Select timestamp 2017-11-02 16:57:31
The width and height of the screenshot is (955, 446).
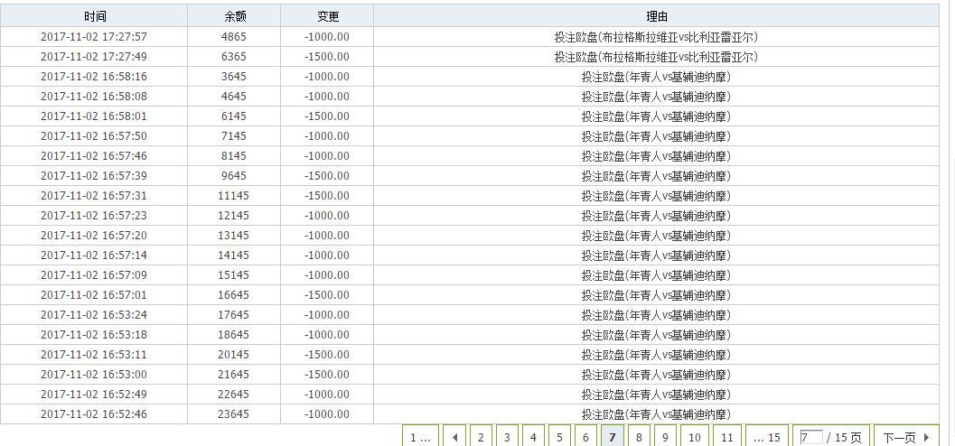94,195
